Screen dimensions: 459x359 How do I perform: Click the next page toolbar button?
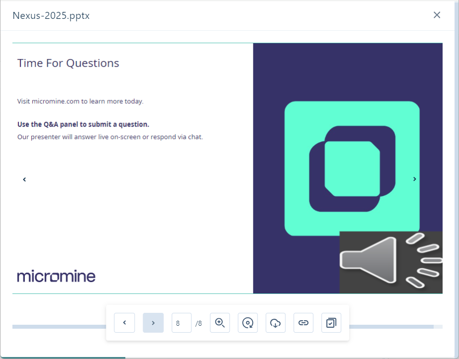153,323
